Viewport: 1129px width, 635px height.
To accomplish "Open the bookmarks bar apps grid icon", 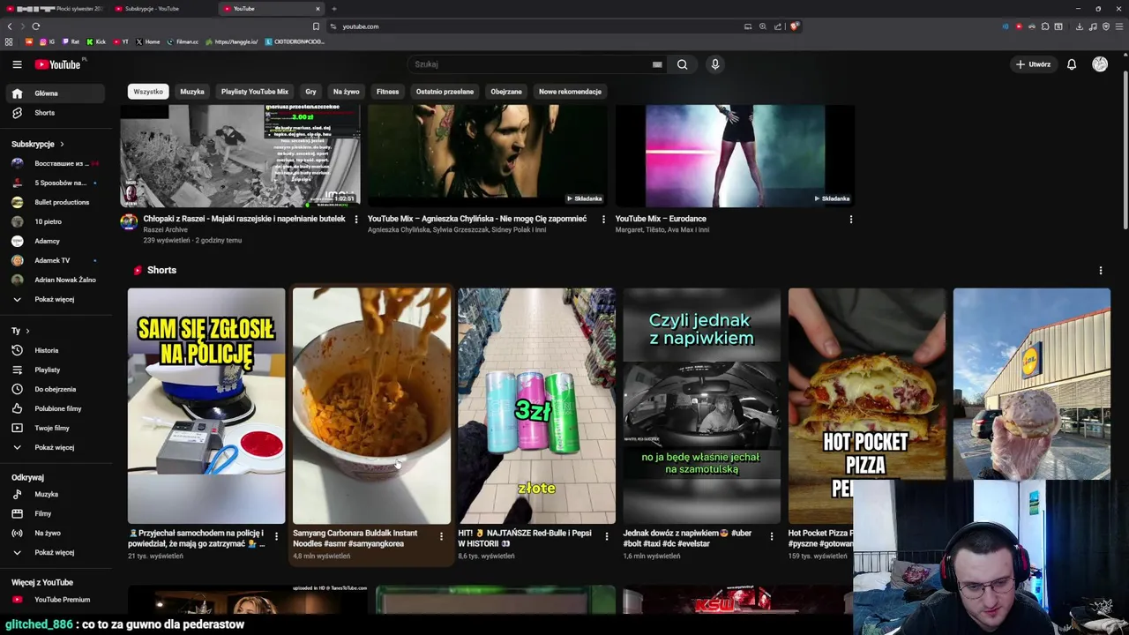I will coord(9,41).
